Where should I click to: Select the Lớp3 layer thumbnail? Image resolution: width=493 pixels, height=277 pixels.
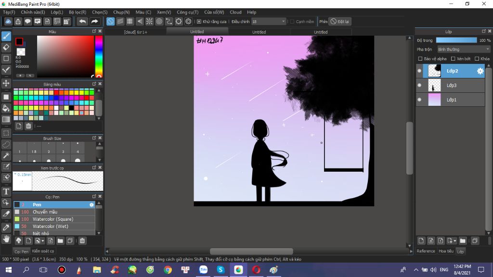[x=434, y=86]
